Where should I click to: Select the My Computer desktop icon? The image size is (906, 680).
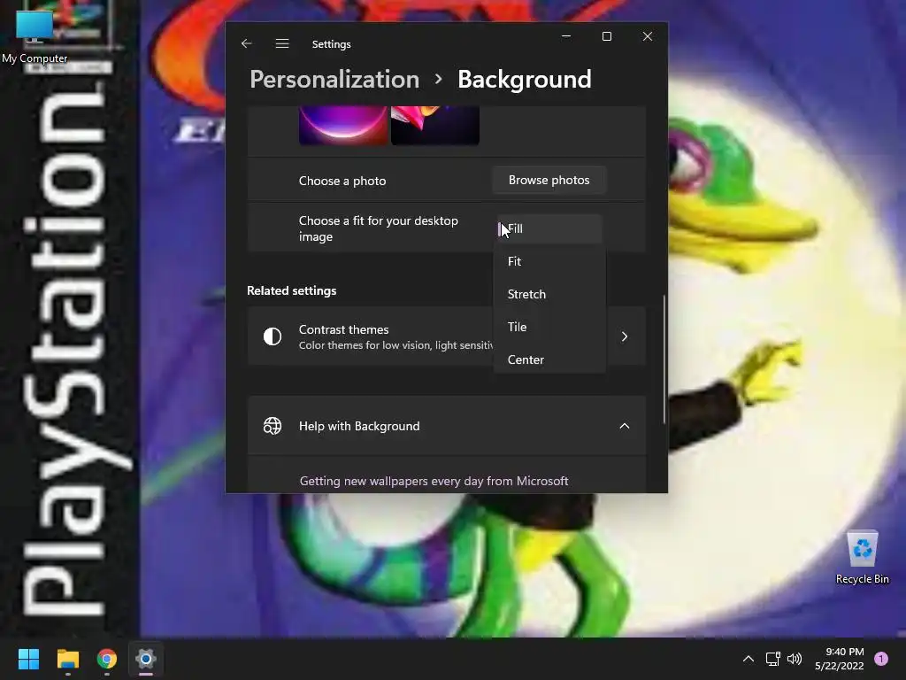[x=35, y=35]
